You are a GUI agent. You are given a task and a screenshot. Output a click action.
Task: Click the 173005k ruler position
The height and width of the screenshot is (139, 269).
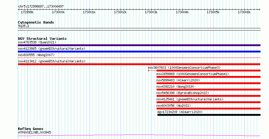[213, 12]
